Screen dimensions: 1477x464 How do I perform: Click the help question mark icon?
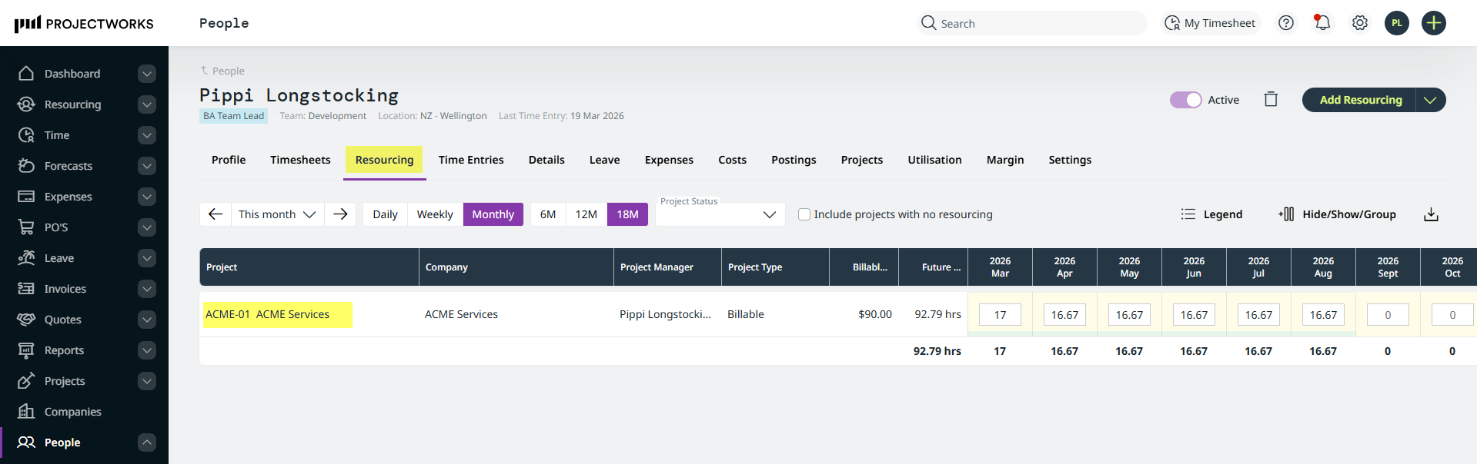click(1286, 23)
